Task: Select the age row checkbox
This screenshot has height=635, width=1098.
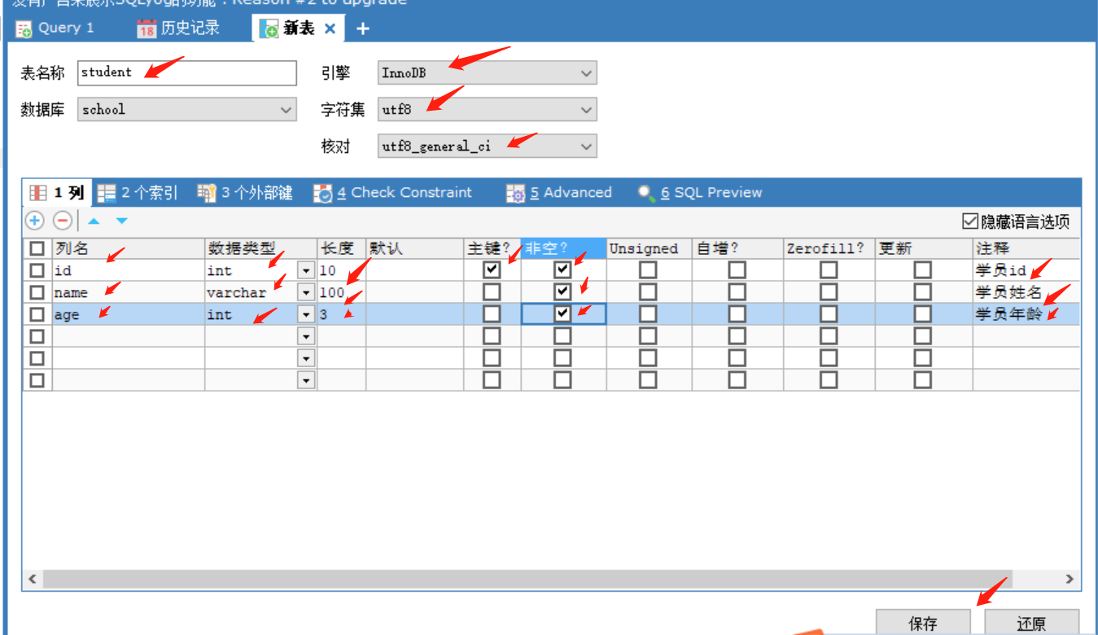Action: tap(37, 314)
